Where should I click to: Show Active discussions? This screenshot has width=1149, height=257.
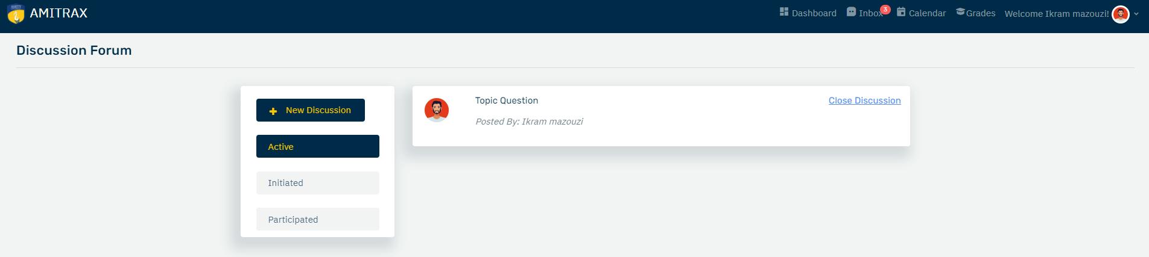tap(317, 146)
